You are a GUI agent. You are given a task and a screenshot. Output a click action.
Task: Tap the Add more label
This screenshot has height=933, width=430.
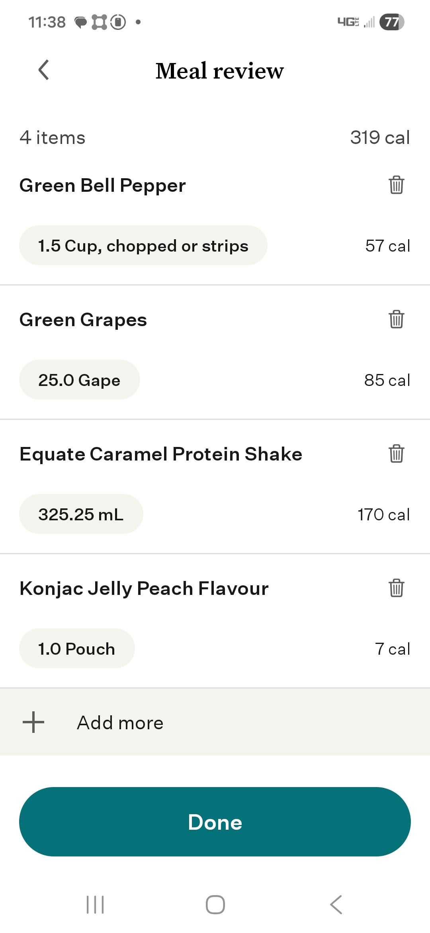click(x=120, y=722)
